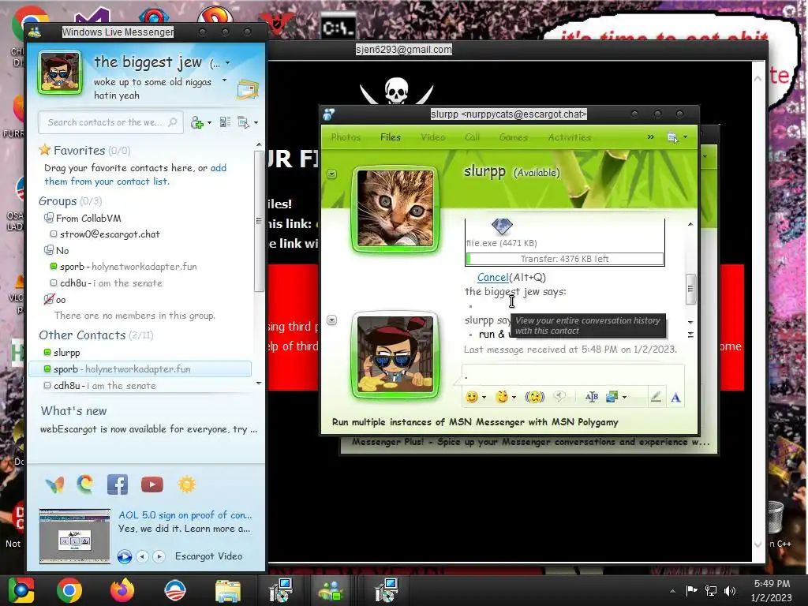Open Activities tab in slurpp chat
This screenshot has width=808, height=606.
point(570,137)
